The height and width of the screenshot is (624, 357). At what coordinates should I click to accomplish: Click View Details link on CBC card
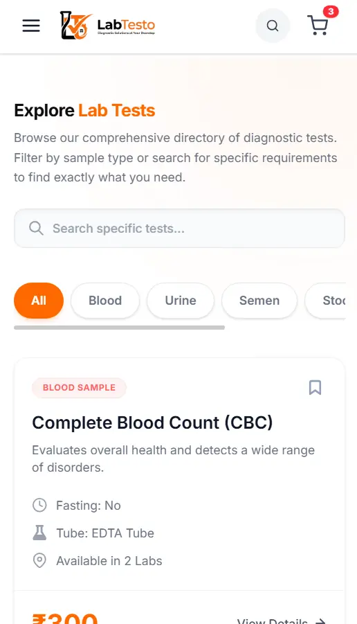282,620
